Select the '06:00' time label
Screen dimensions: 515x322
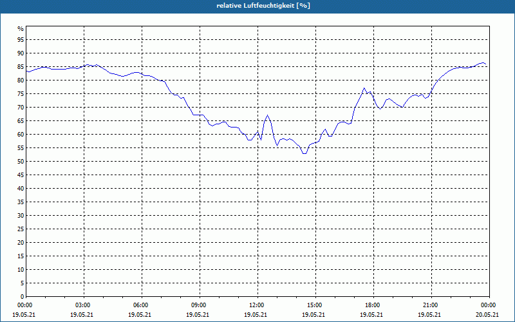(x=142, y=305)
